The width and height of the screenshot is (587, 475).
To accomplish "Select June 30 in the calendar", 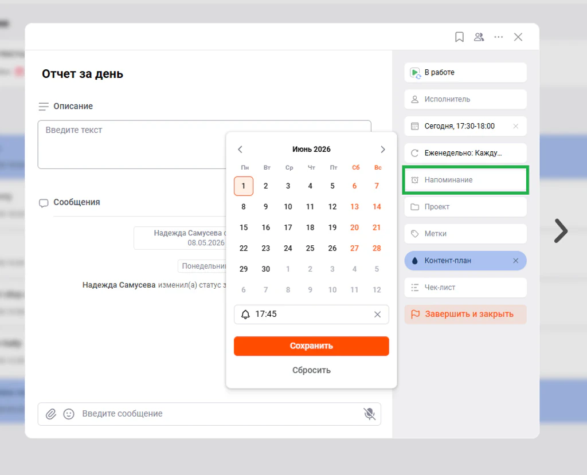I will click(266, 269).
